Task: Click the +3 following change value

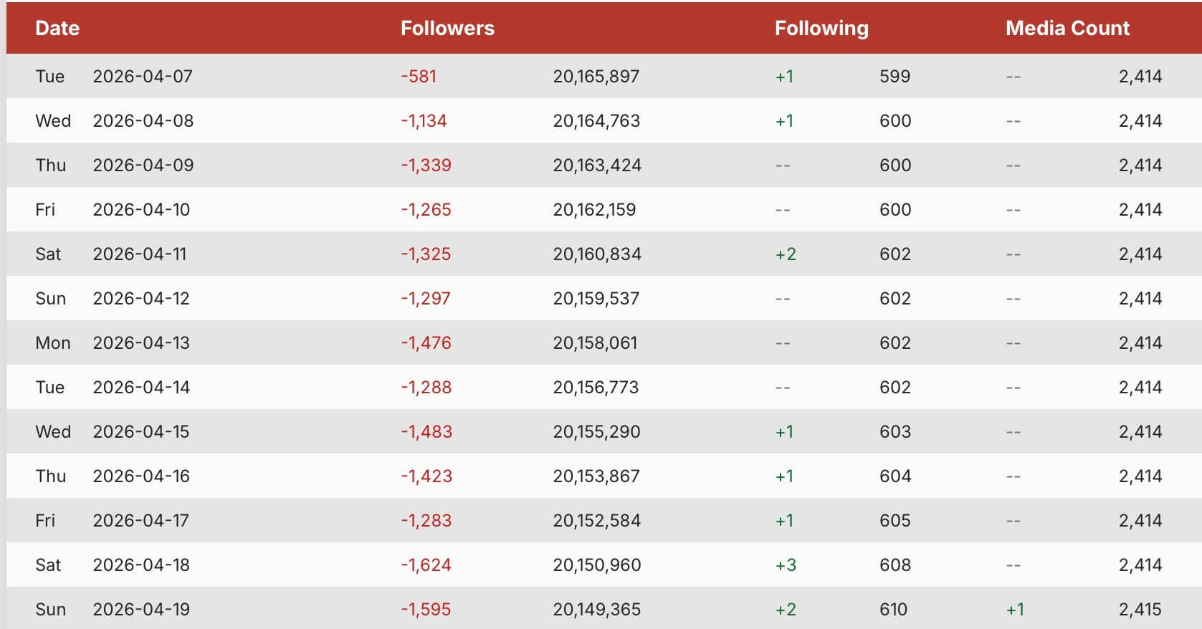Action: (x=786, y=565)
